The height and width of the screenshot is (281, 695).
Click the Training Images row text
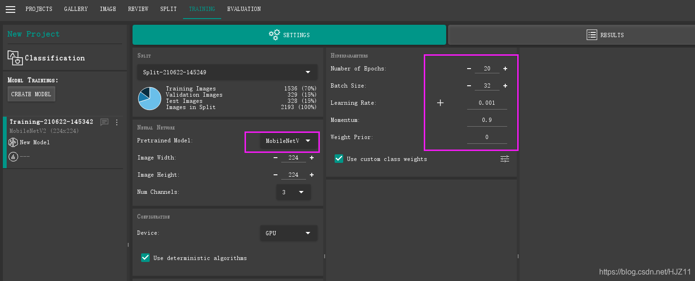[191, 89]
